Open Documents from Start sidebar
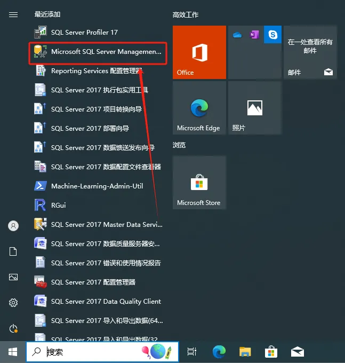This screenshot has height=363, width=345. coord(13,251)
